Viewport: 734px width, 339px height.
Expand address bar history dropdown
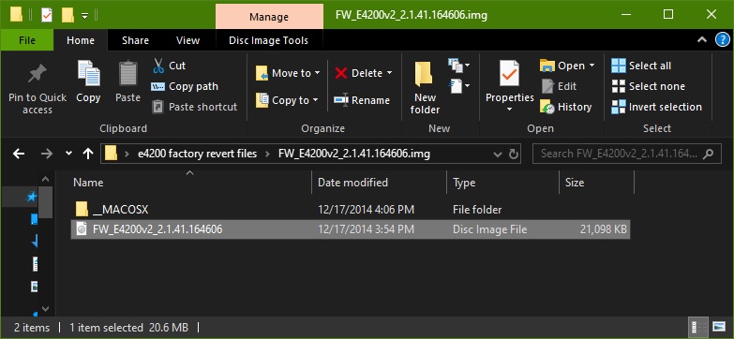498,154
